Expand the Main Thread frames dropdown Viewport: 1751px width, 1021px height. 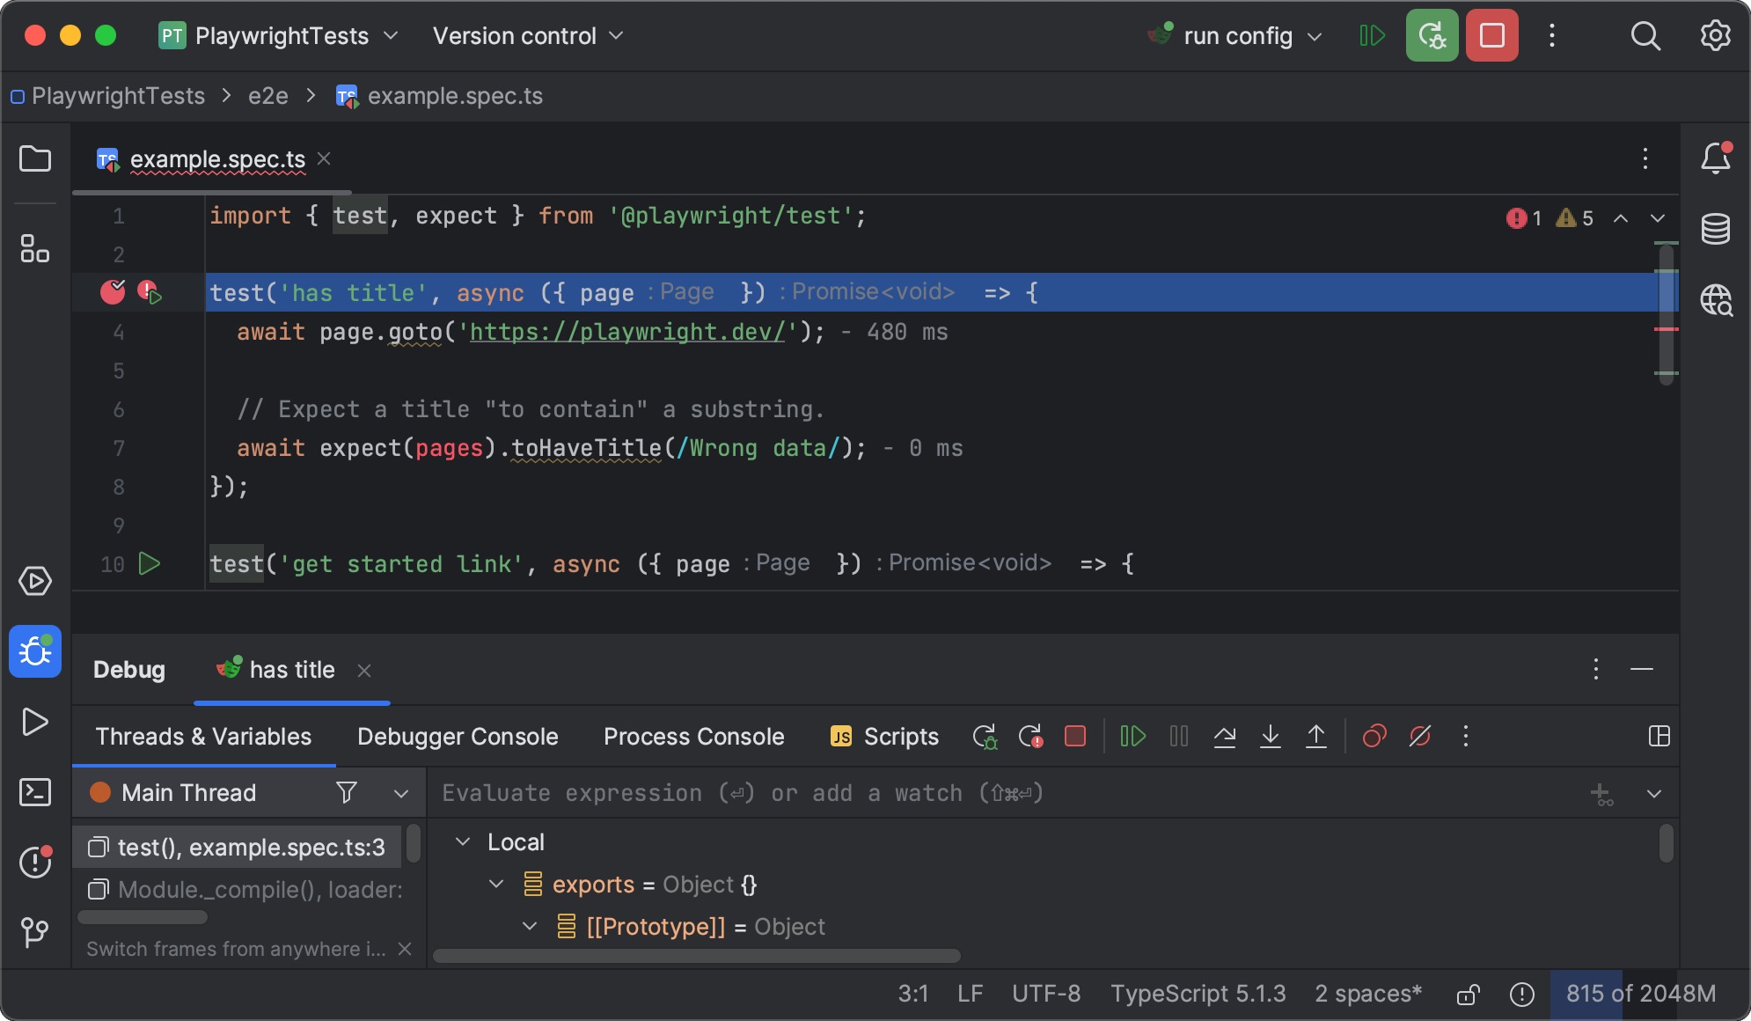tap(402, 792)
